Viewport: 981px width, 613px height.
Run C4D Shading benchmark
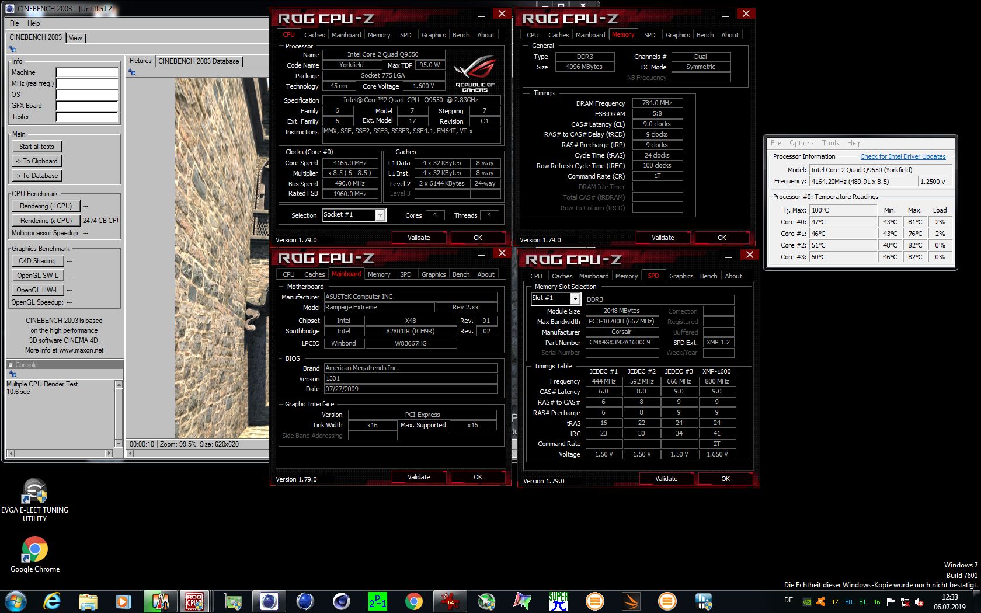click(x=37, y=261)
